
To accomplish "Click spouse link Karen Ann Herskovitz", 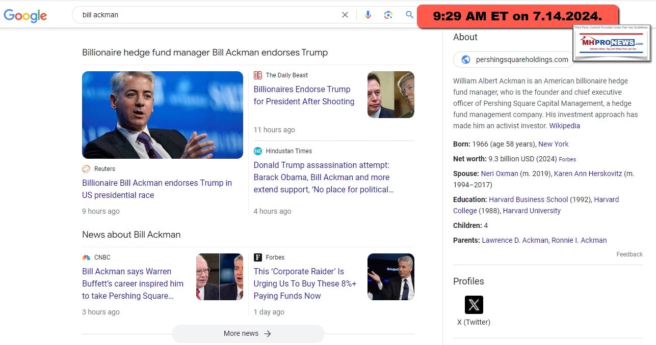I will point(588,174).
